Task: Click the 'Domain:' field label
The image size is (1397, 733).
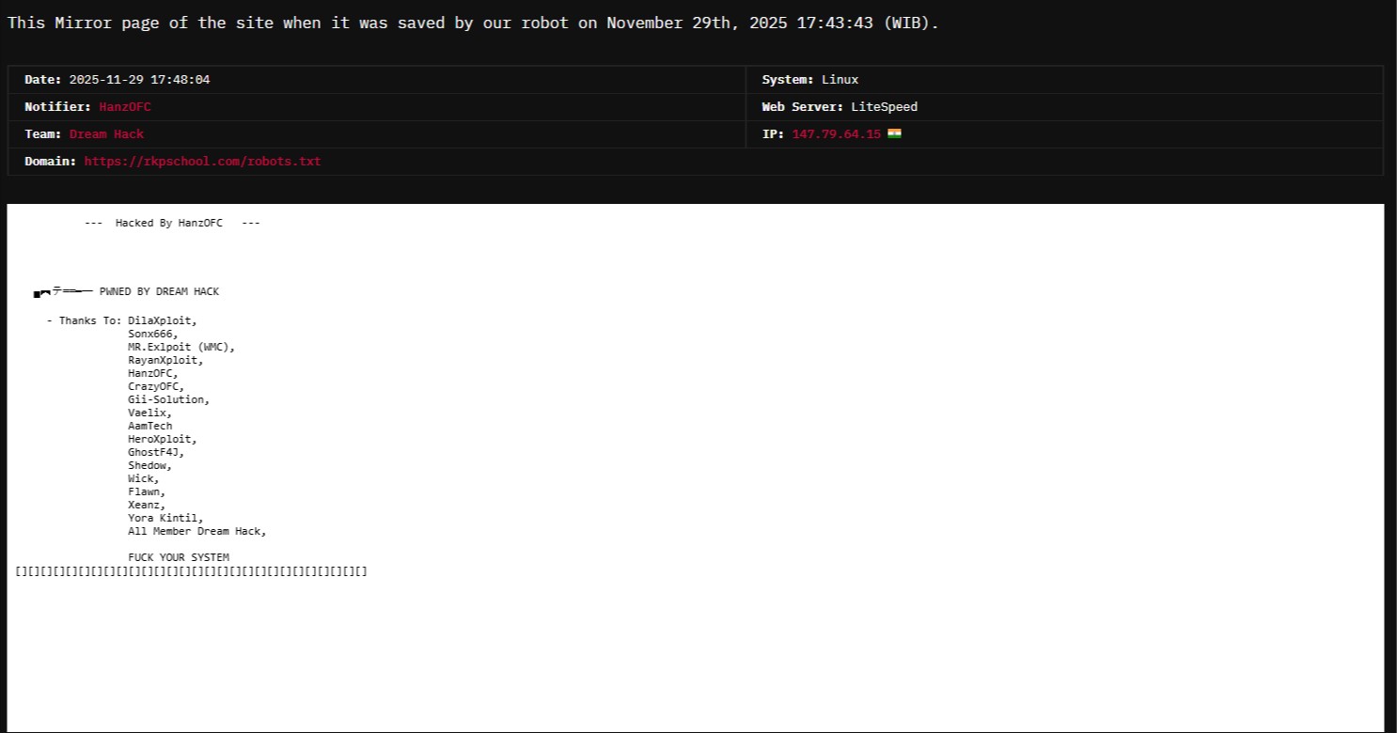Action: pos(51,162)
